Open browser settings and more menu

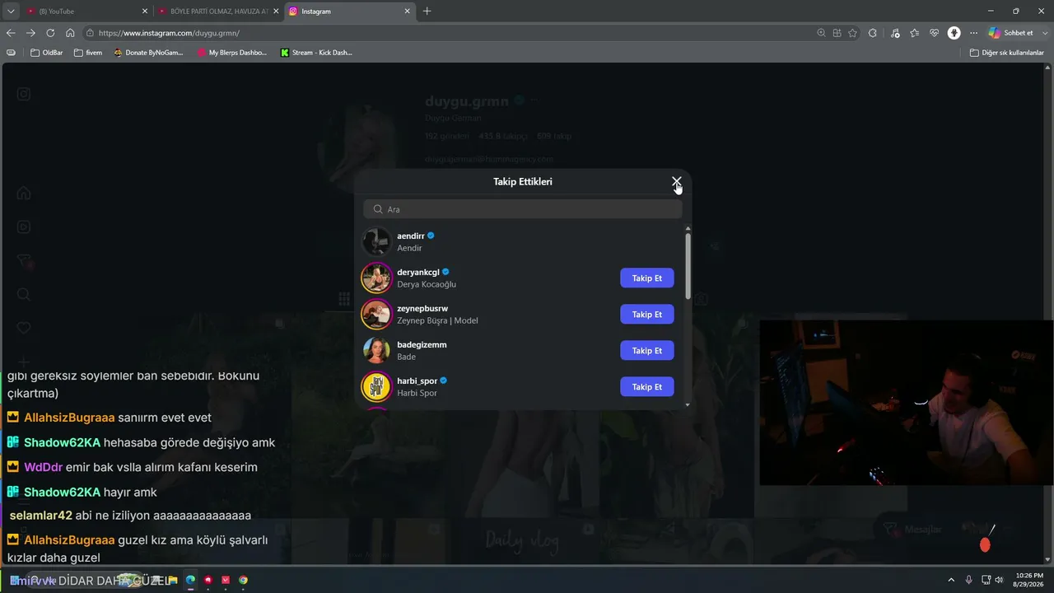click(x=974, y=33)
